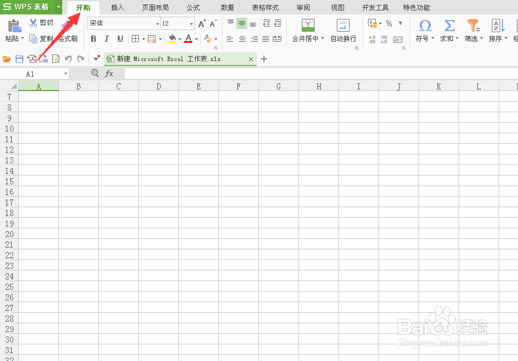The width and height of the screenshot is (518, 361).
Task: Switch to the 数据 ribbon tab
Action: tap(227, 7)
